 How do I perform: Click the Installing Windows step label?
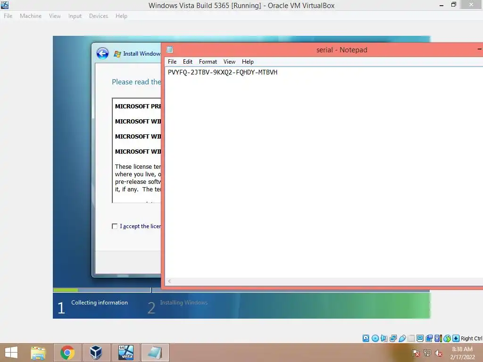pyautogui.click(x=184, y=303)
